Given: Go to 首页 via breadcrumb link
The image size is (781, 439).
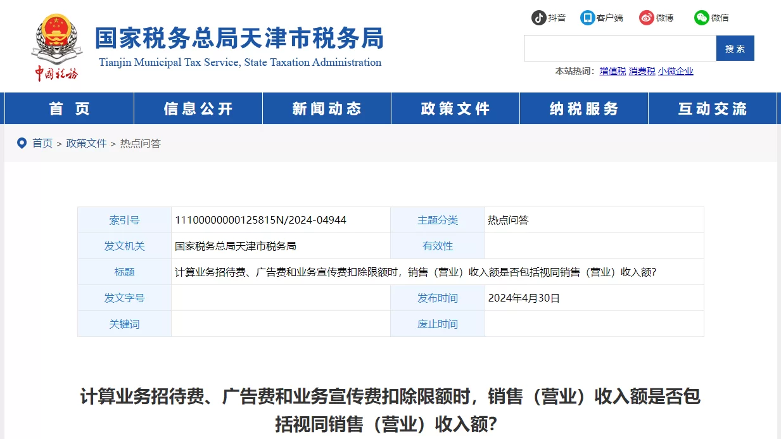Looking at the screenshot, I should pos(42,143).
